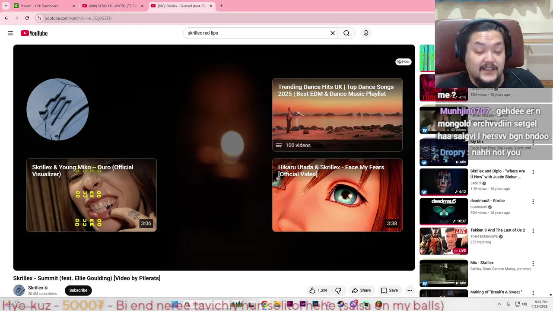The image size is (553, 311).
Task: Click the deadmau5 Strobe thumbnail
Action: 444,211
